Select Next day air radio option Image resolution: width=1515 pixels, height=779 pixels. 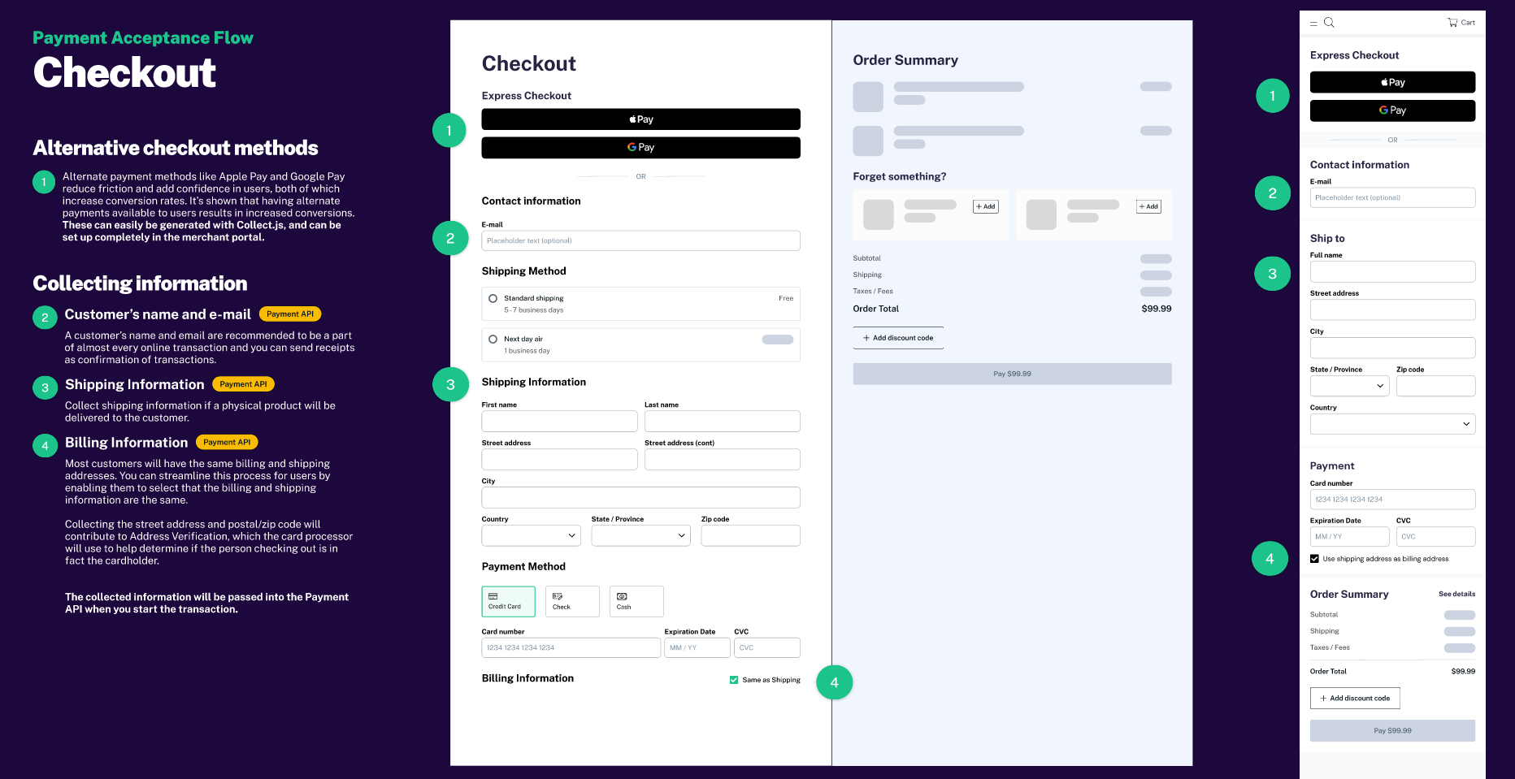[x=493, y=340]
